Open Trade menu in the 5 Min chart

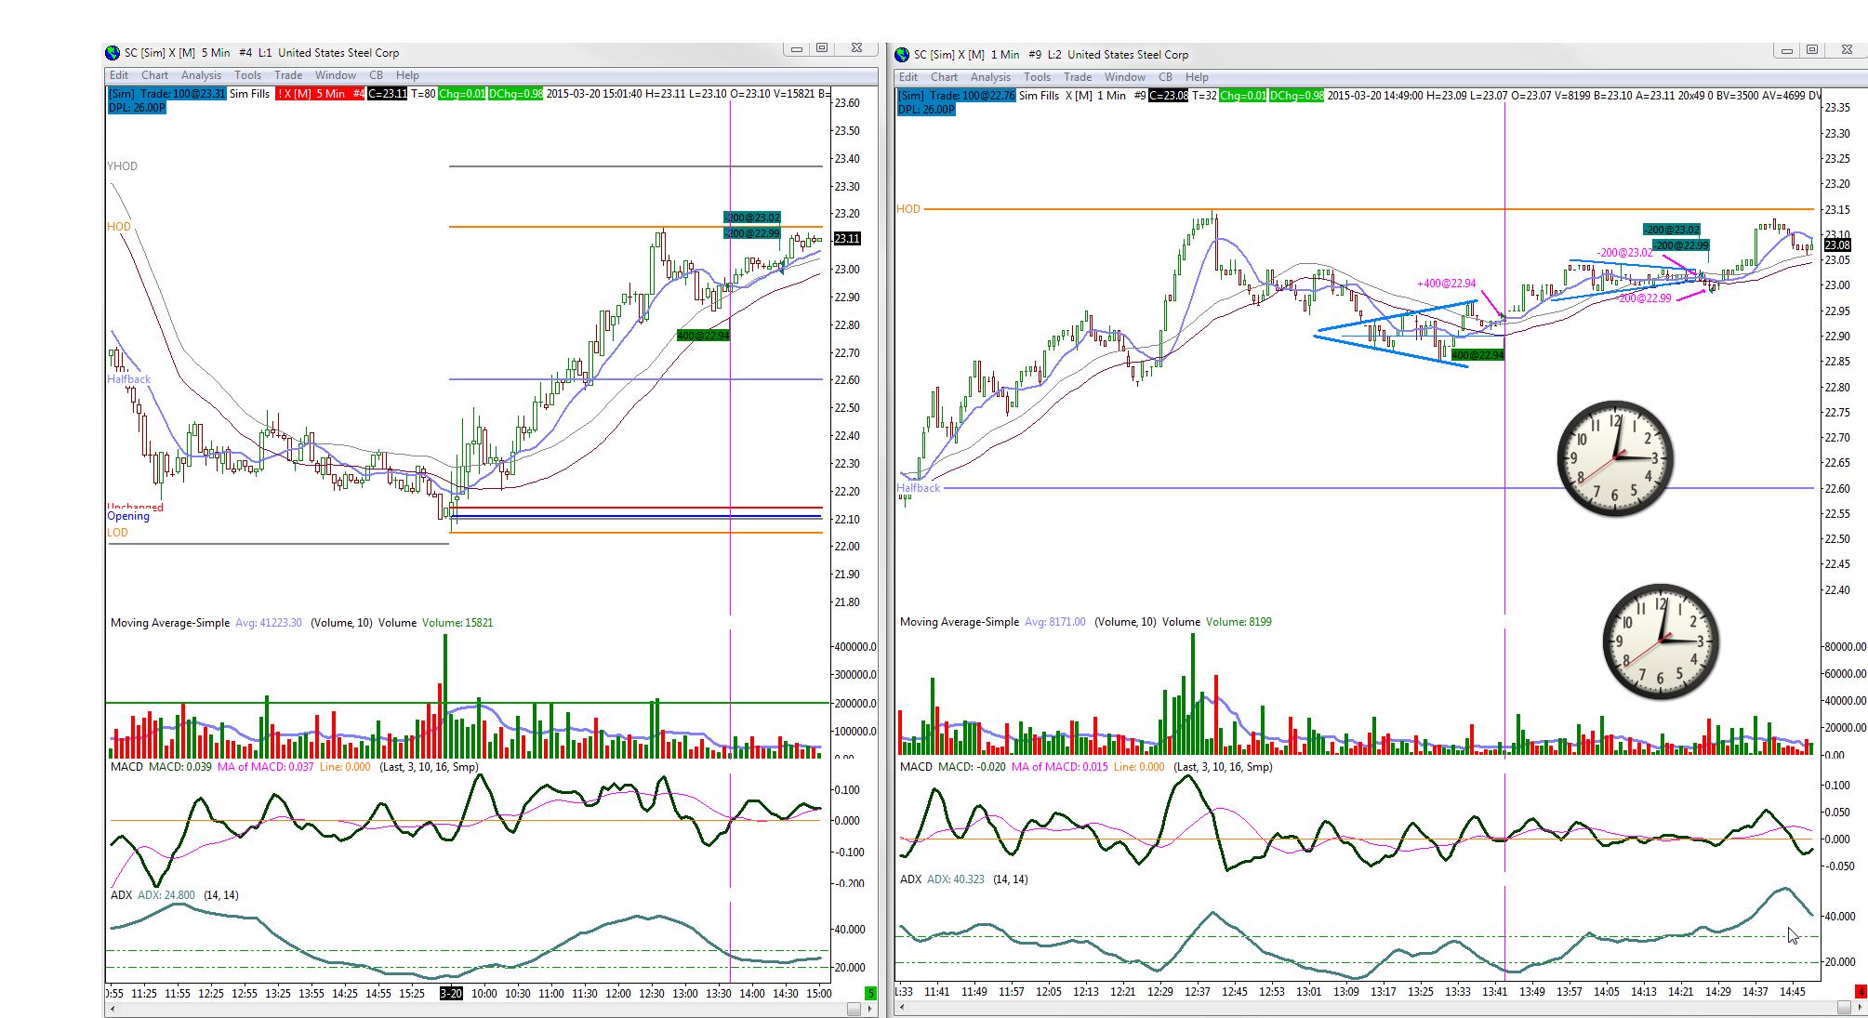[288, 75]
